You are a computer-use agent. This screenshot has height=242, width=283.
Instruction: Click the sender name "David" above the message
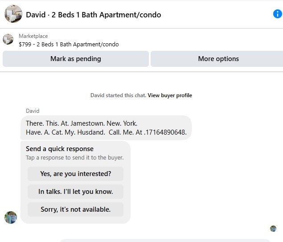pos(33,111)
